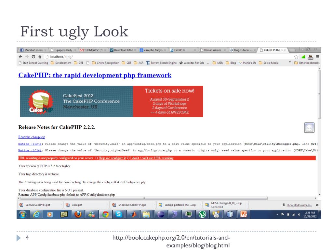Image resolution: width=333 pixels, height=250 pixels.
Task: Click Read the changelog link
Action: pos(32,137)
